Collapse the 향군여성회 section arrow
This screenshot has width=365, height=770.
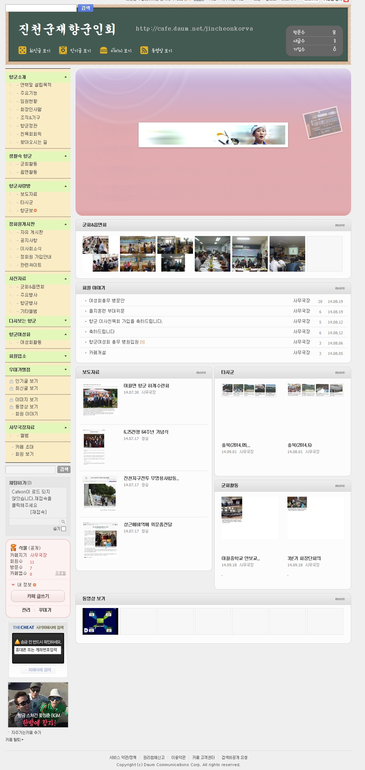click(66, 334)
